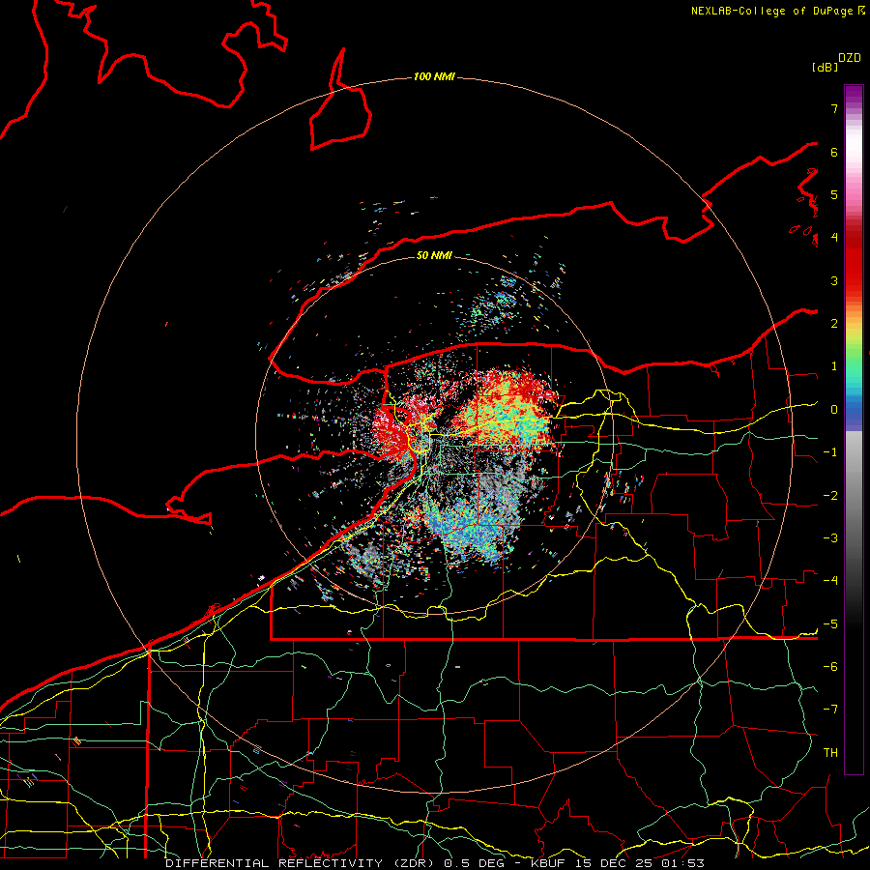Click the 5 value on color scale

pos(834,194)
